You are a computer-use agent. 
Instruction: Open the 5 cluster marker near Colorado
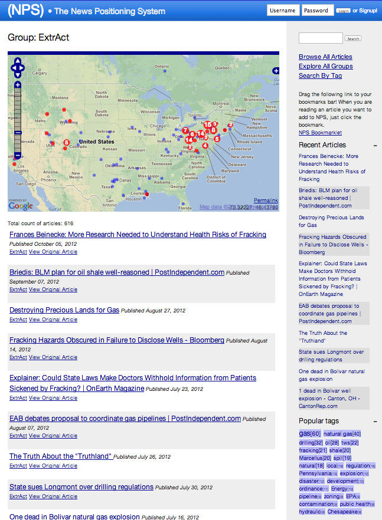pos(67,143)
